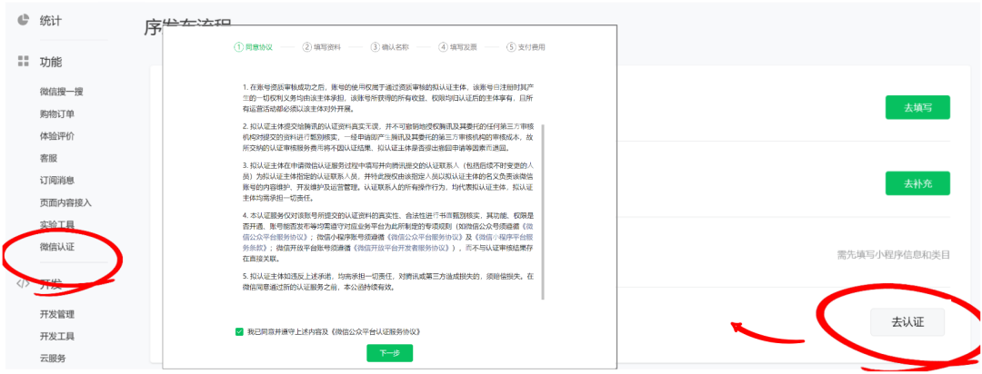Open 《微信开放平台开发者服务协议》 link
The width and height of the screenshot is (982, 374).
(402, 248)
